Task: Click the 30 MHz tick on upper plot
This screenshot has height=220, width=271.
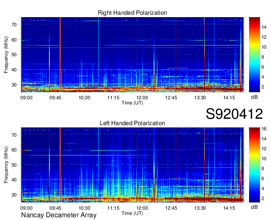Action: [14, 85]
